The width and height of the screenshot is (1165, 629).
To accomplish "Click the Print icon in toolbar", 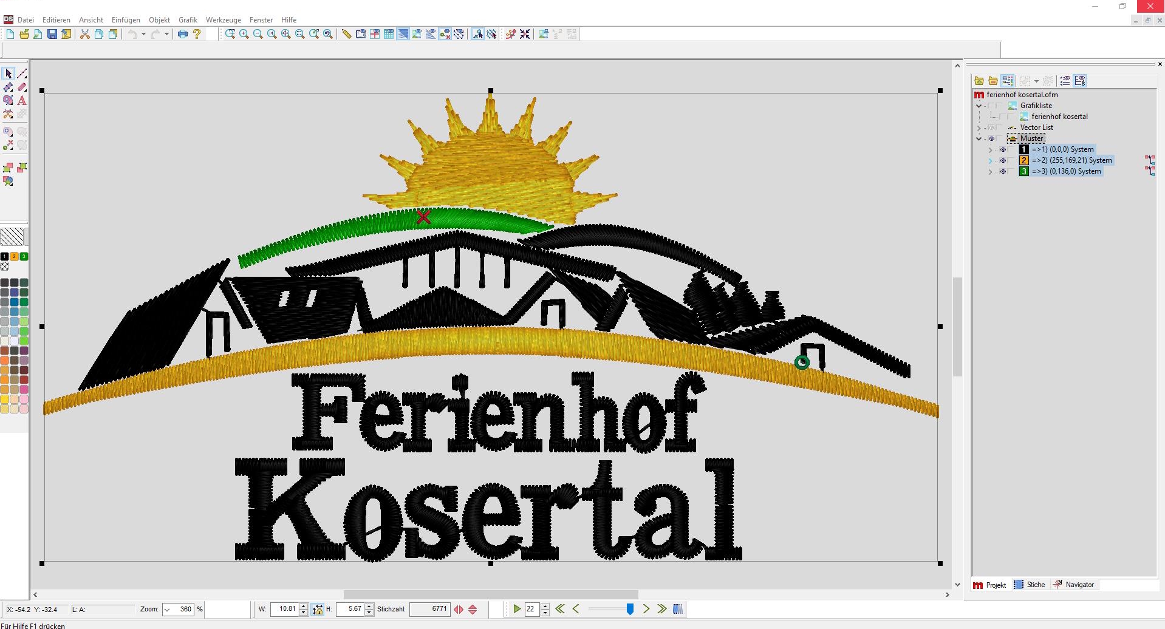I will (182, 34).
